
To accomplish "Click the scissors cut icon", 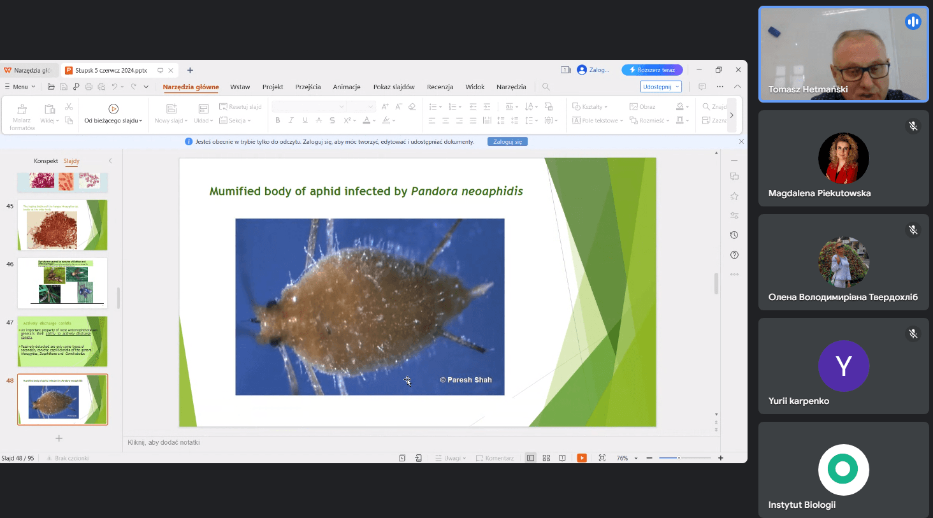I will pos(69,107).
